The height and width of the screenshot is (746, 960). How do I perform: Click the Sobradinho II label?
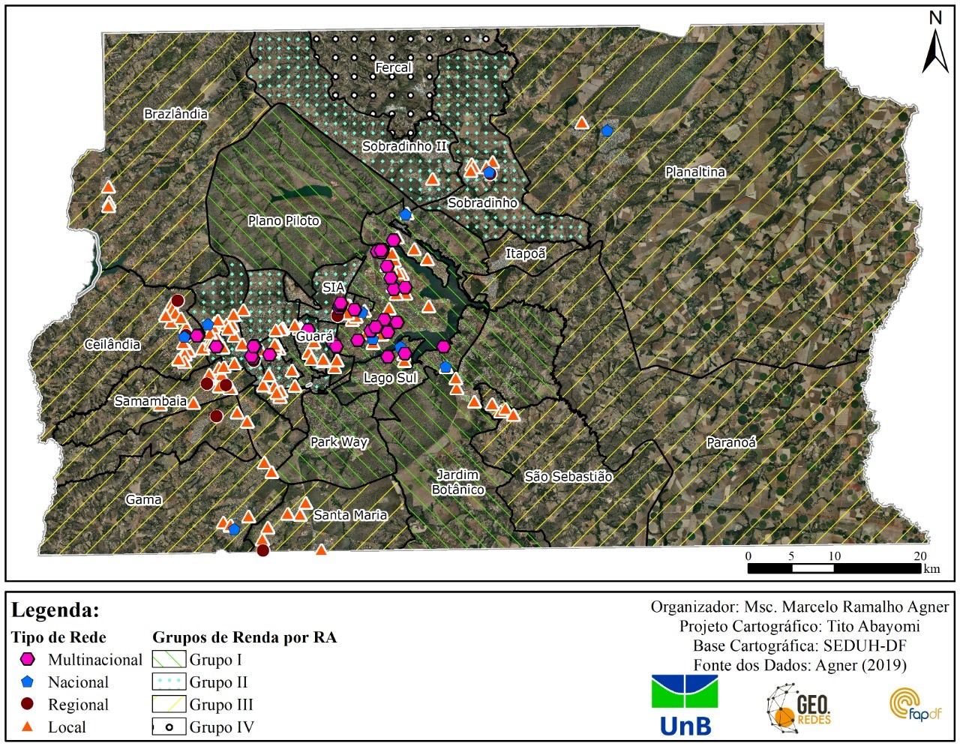[404, 146]
